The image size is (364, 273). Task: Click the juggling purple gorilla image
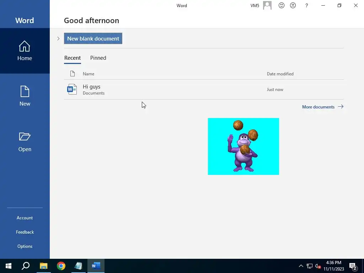point(243,146)
